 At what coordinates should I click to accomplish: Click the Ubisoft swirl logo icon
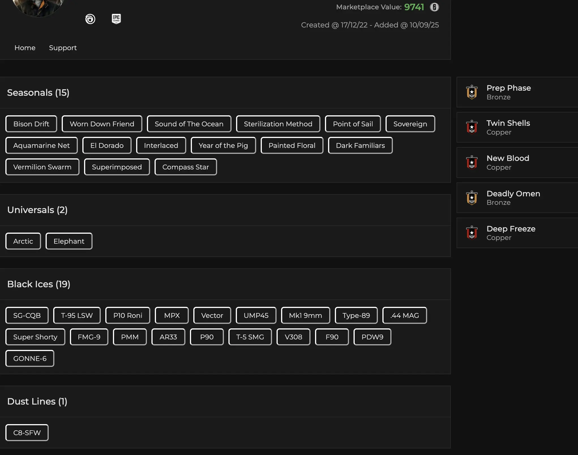pos(90,19)
